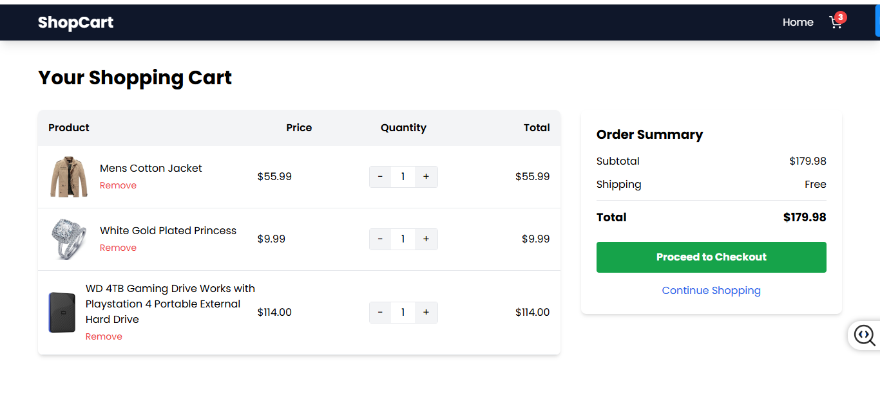Decrease quantity of Mens Cotton Jacket
880x393 pixels.
pyautogui.click(x=380, y=177)
